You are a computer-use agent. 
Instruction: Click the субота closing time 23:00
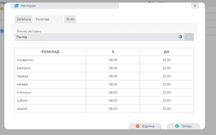pos(167,101)
